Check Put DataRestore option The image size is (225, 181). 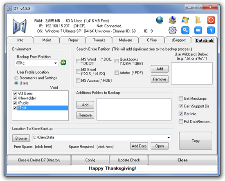[181, 121]
